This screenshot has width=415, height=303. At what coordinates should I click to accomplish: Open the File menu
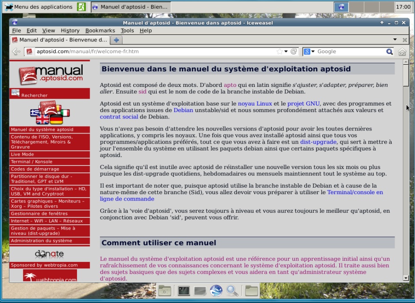(x=16, y=31)
